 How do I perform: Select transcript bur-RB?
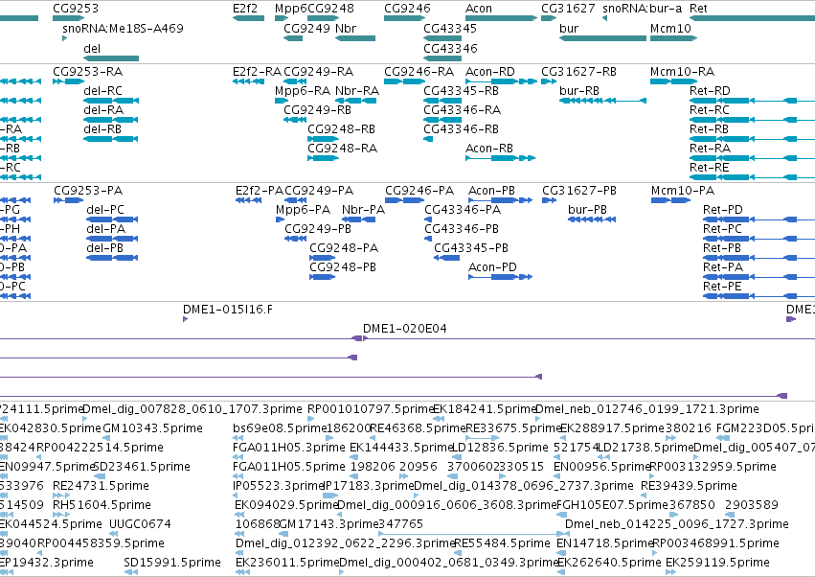tap(603, 101)
